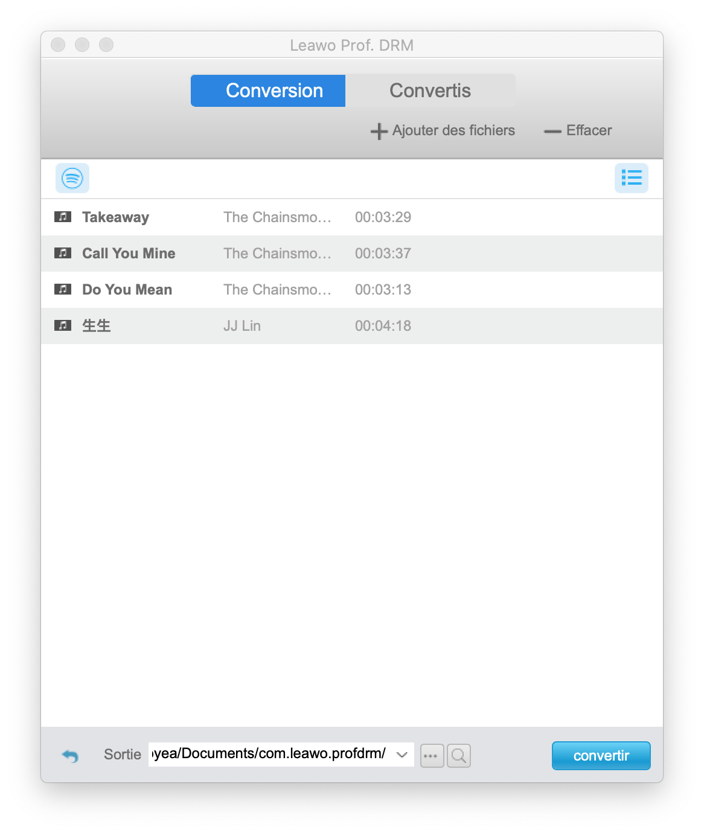704x833 pixels.
Task: Click music icon beside Call You Mine
Action: [x=63, y=253]
